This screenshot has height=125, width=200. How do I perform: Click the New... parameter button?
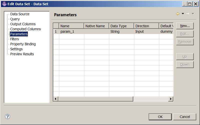point(185,26)
